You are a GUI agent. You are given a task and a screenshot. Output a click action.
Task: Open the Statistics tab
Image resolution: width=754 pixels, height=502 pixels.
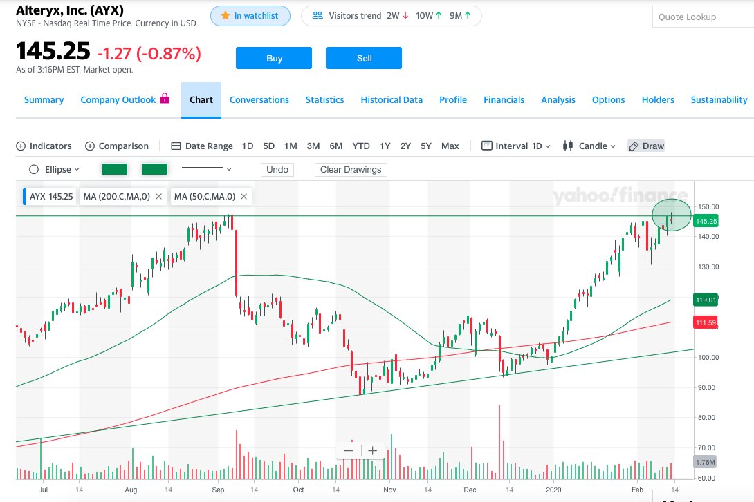coord(324,100)
